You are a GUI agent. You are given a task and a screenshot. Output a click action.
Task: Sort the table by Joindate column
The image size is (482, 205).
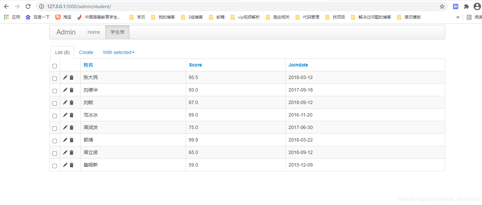298,65
